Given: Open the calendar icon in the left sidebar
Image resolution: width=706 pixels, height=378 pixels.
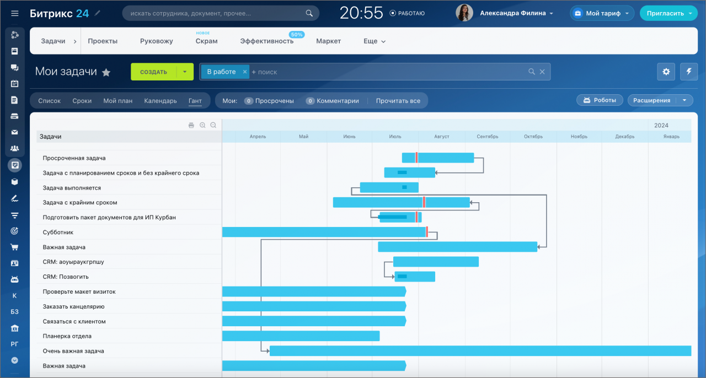Looking at the screenshot, I should point(15,84).
